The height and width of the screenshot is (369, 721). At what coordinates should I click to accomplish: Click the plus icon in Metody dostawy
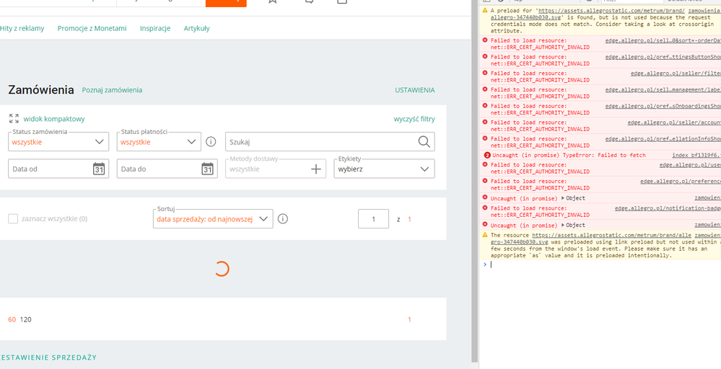tap(315, 169)
